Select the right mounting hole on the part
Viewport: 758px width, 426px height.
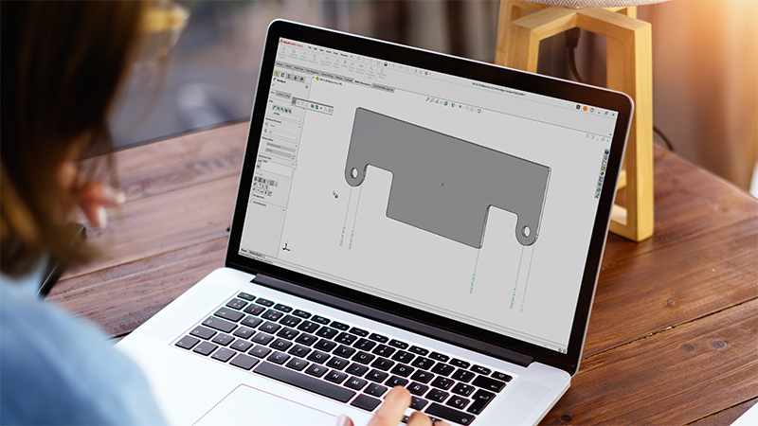(526, 232)
